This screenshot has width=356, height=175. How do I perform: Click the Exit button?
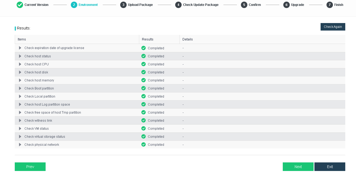pyautogui.click(x=330, y=167)
